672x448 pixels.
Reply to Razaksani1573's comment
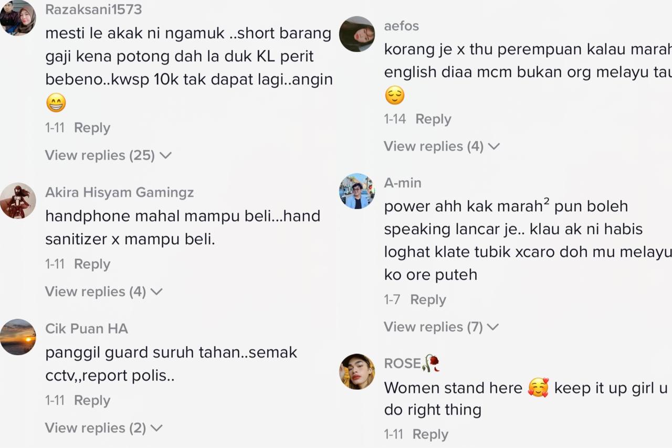(92, 128)
